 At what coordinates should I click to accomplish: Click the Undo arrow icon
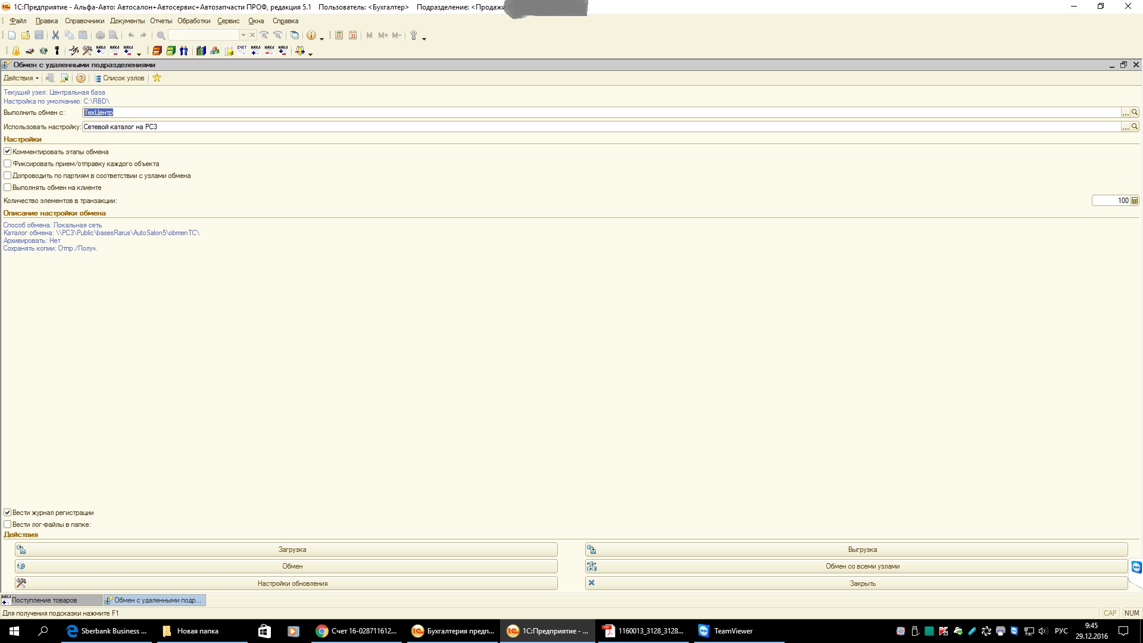(x=131, y=36)
